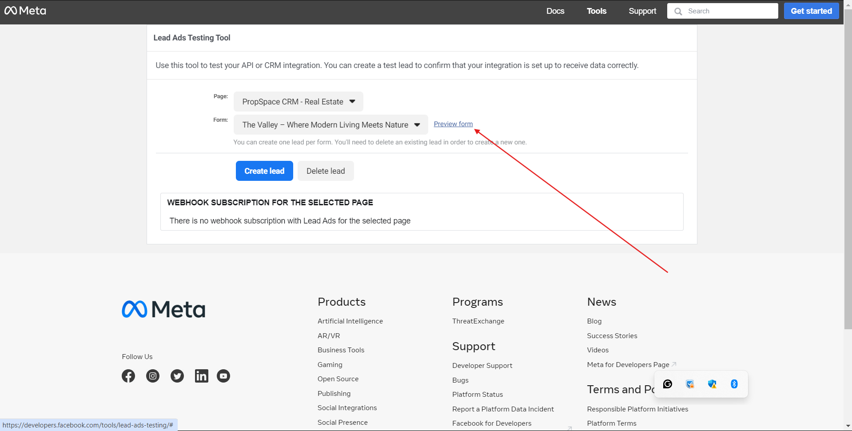Screen dimensions: 852x431
Task: Open the Open Source link
Action: [338, 379]
